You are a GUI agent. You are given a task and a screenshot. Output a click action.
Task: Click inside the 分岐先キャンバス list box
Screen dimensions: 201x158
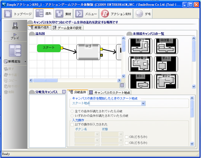pos(48,121)
